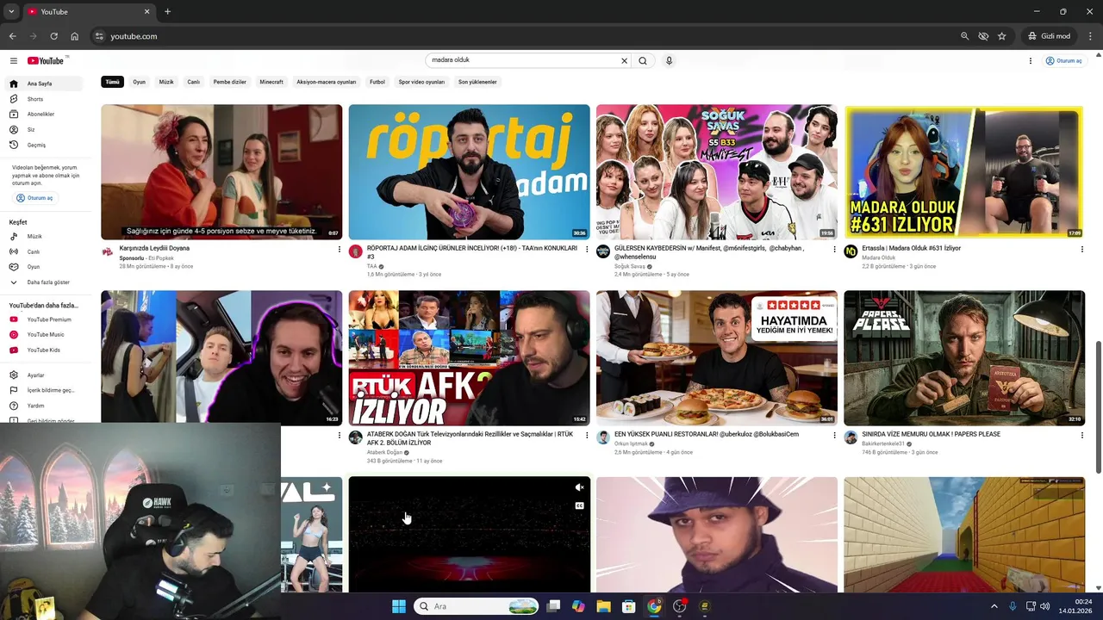Click Oturum aç button in the sidebar
The image size is (1103, 620).
coord(34,198)
